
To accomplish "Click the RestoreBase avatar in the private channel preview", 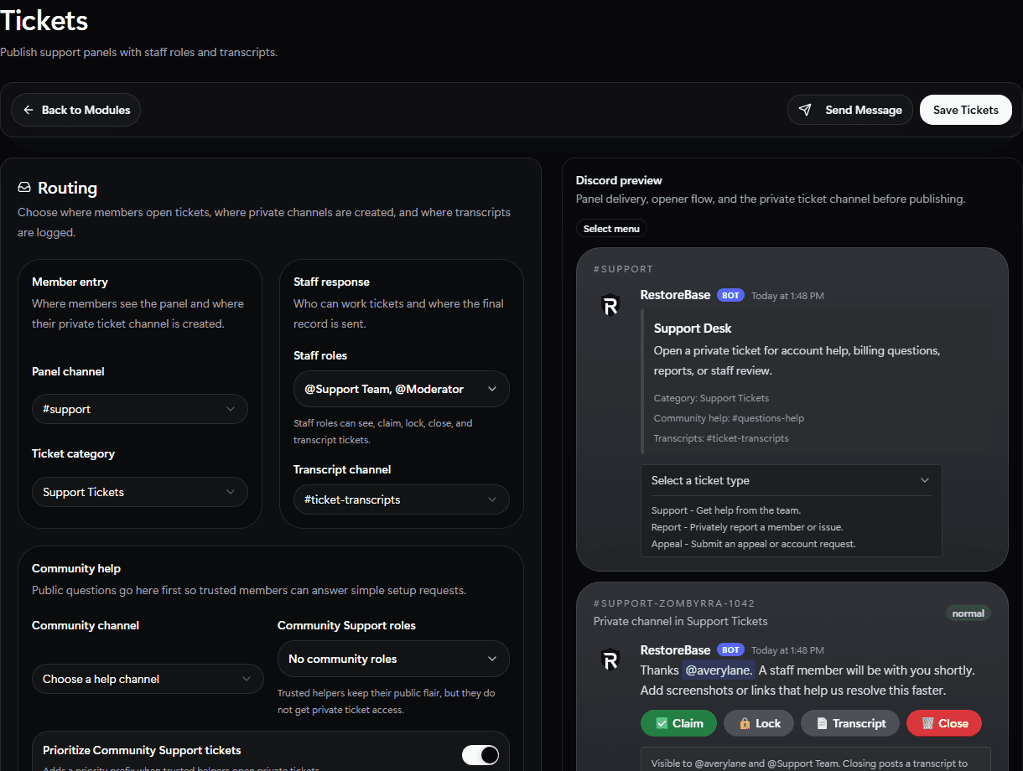I will (x=610, y=660).
